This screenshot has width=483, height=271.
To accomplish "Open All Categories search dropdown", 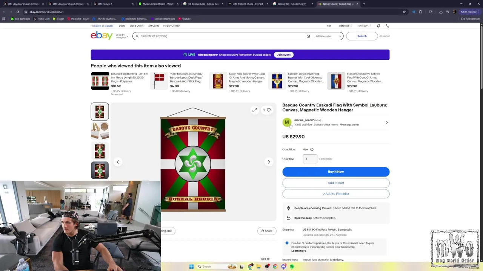I will pyautogui.click(x=329, y=36).
